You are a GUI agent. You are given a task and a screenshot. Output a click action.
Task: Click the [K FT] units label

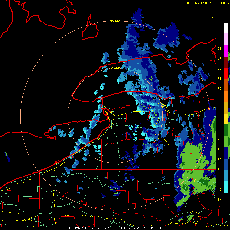pos(216,18)
